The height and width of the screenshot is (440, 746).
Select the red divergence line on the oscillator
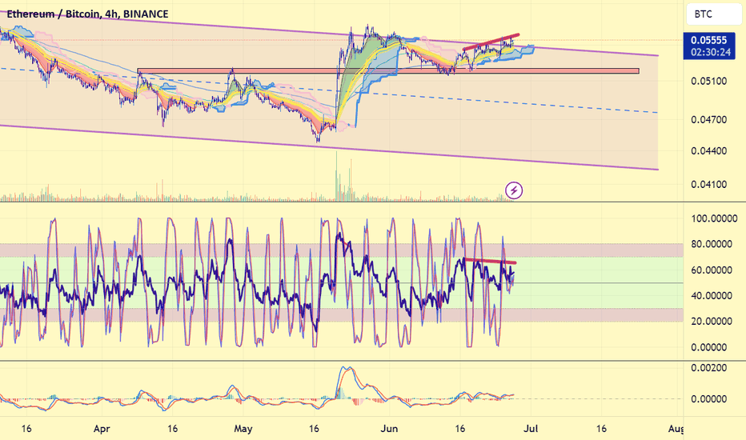tap(490, 261)
